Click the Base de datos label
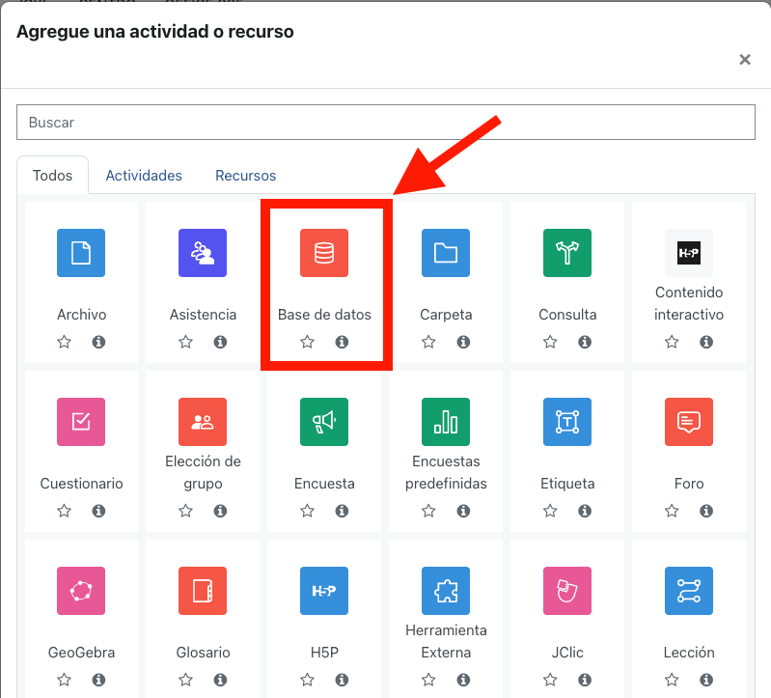This screenshot has width=771, height=698. pyautogui.click(x=324, y=315)
